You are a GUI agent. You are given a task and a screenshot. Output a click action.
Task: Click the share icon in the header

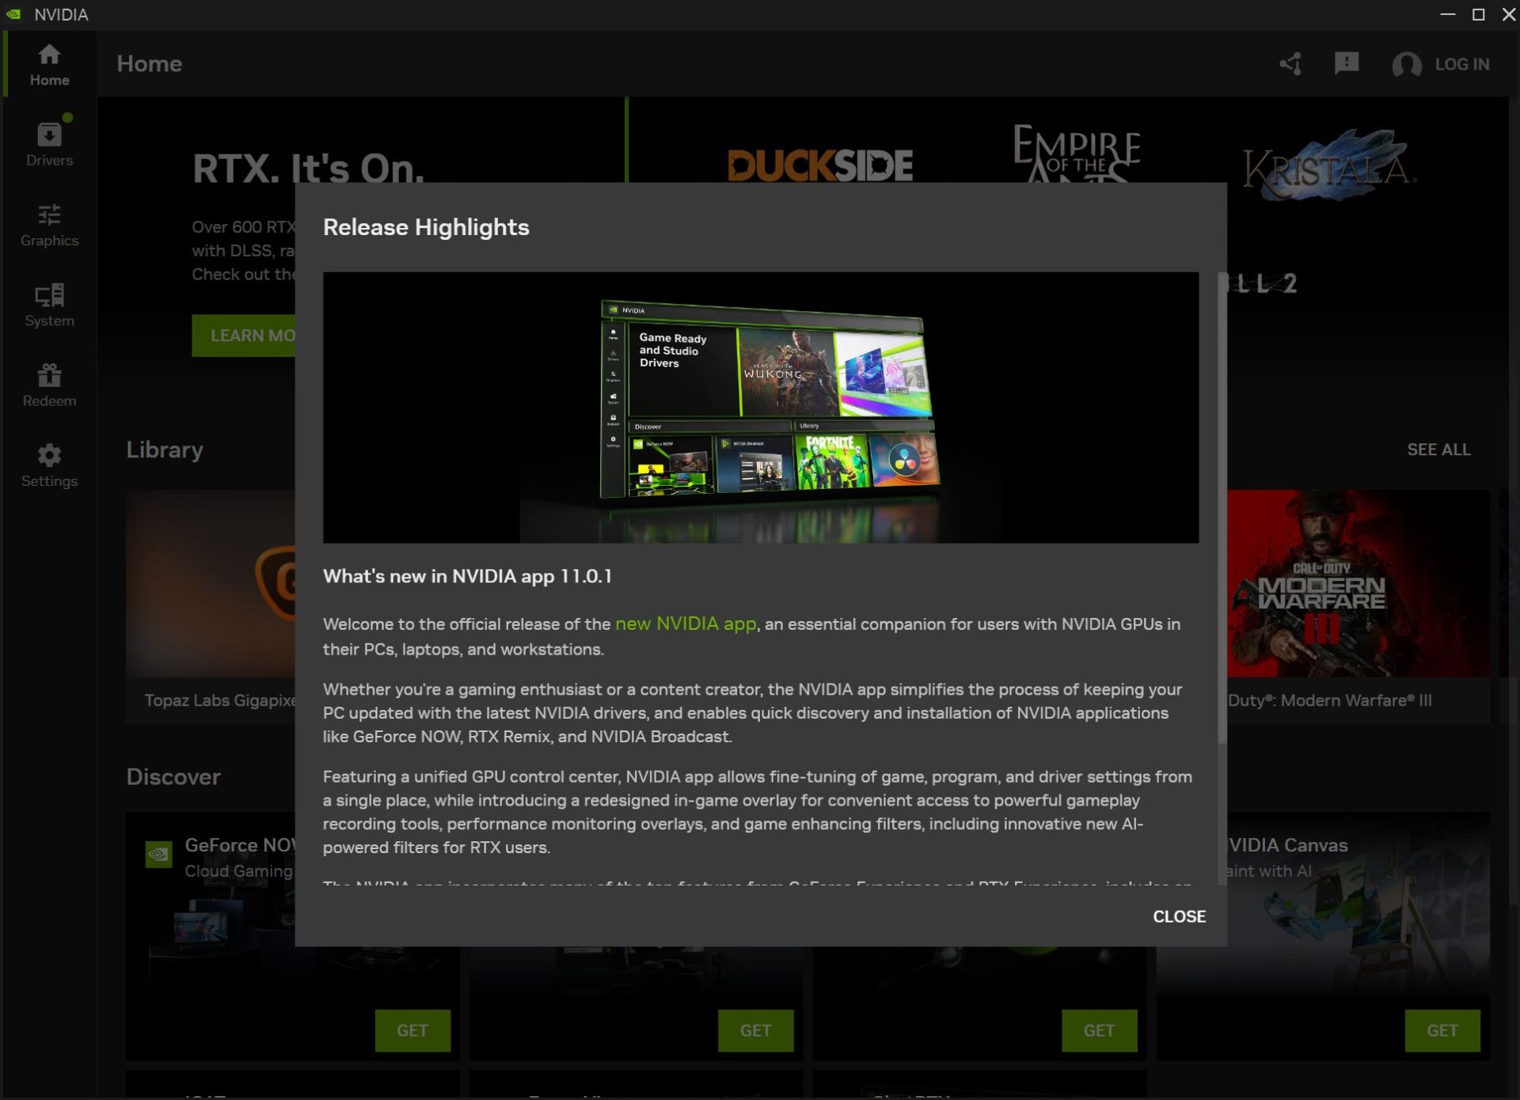(x=1290, y=64)
